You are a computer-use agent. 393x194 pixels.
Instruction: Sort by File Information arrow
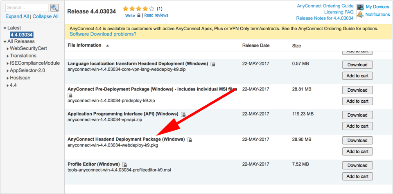click(108, 45)
